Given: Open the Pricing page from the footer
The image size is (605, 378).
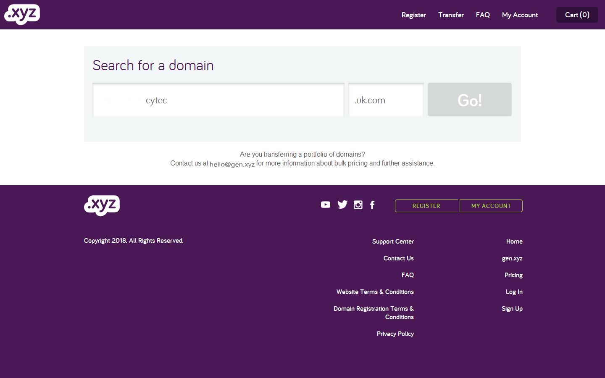Looking at the screenshot, I should pos(513,275).
